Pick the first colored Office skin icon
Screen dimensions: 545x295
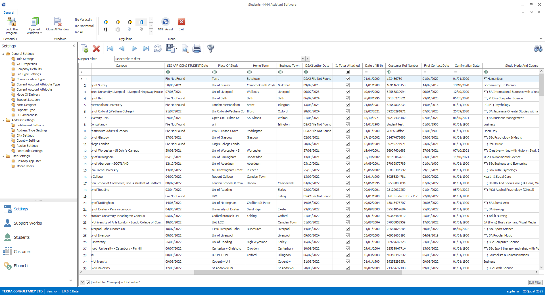(x=106, y=22)
